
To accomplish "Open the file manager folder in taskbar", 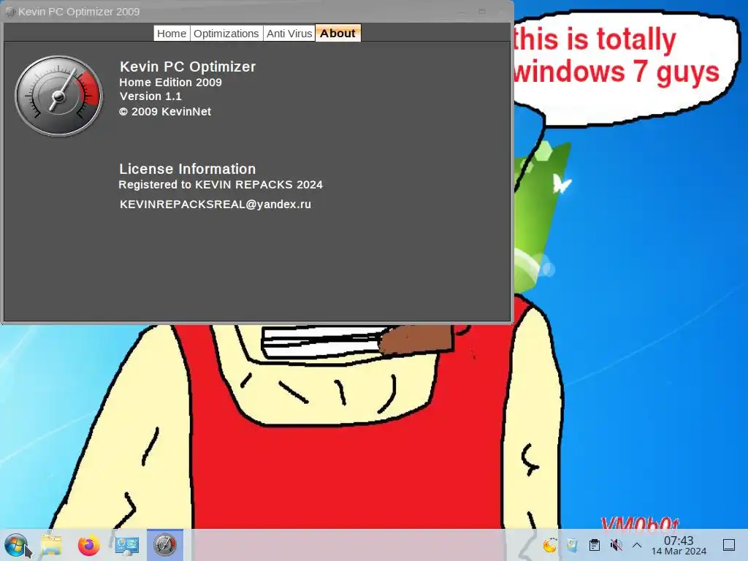I will [x=51, y=545].
